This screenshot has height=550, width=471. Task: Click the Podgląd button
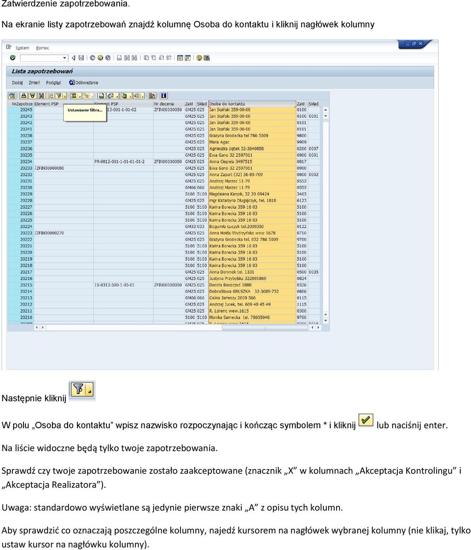[x=53, y=83]
